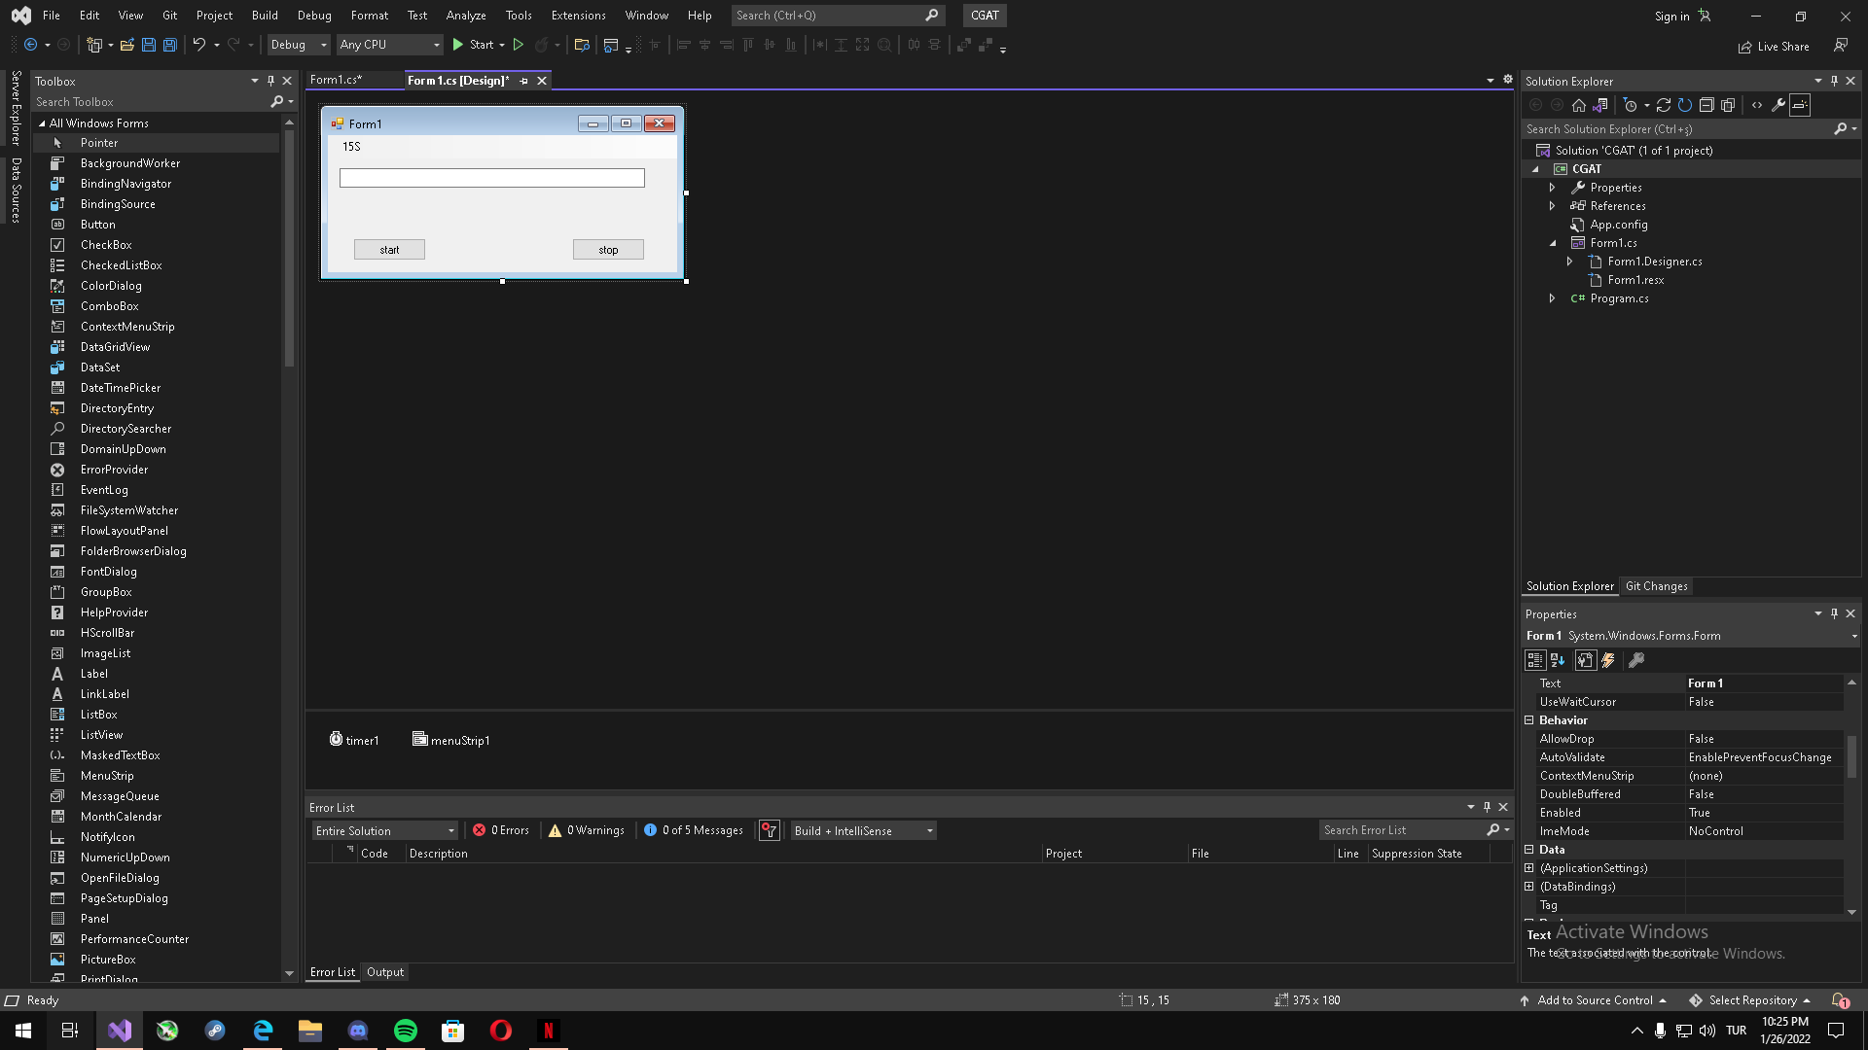Open Build + IntelliSense dropdown in Error List
Viewport: 1868px width, 1050px height.
tap(863, 830)
